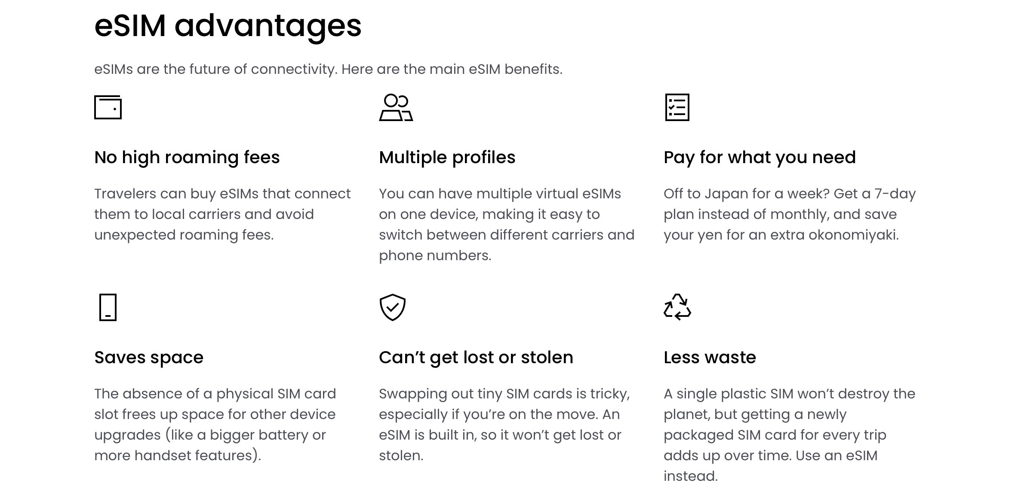Click the recycling arrows icon

[x=677, y=307]
